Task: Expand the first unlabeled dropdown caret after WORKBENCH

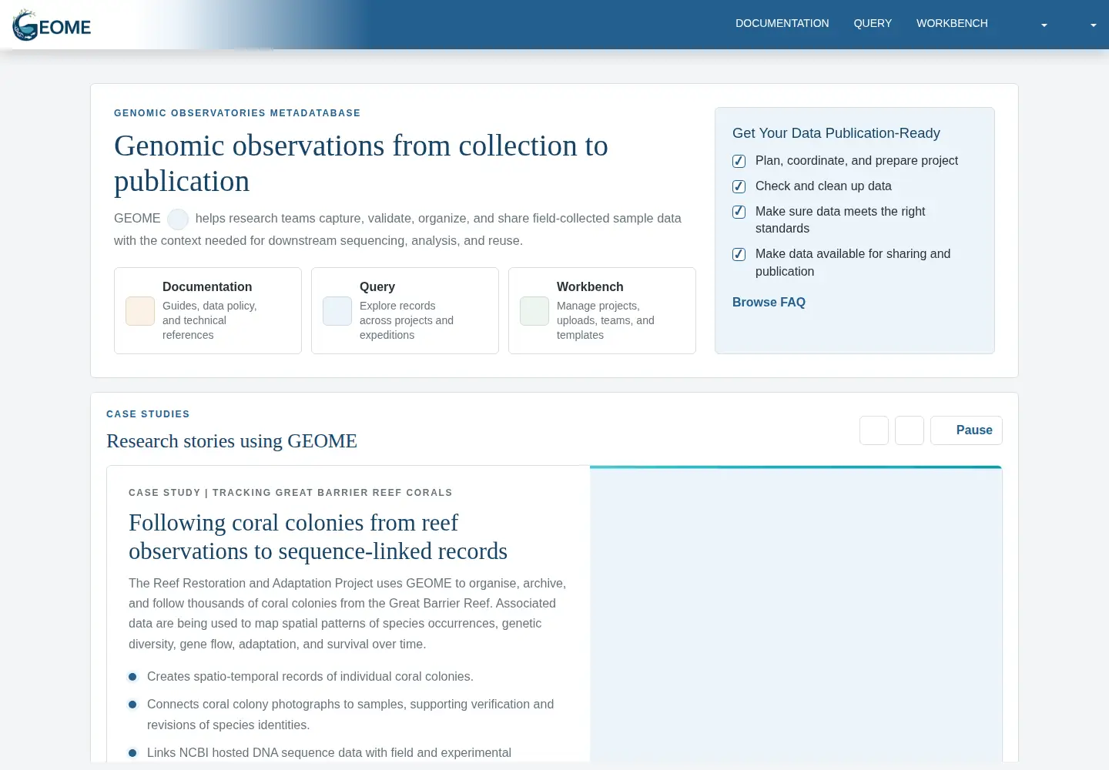Action: [1044, 25]
